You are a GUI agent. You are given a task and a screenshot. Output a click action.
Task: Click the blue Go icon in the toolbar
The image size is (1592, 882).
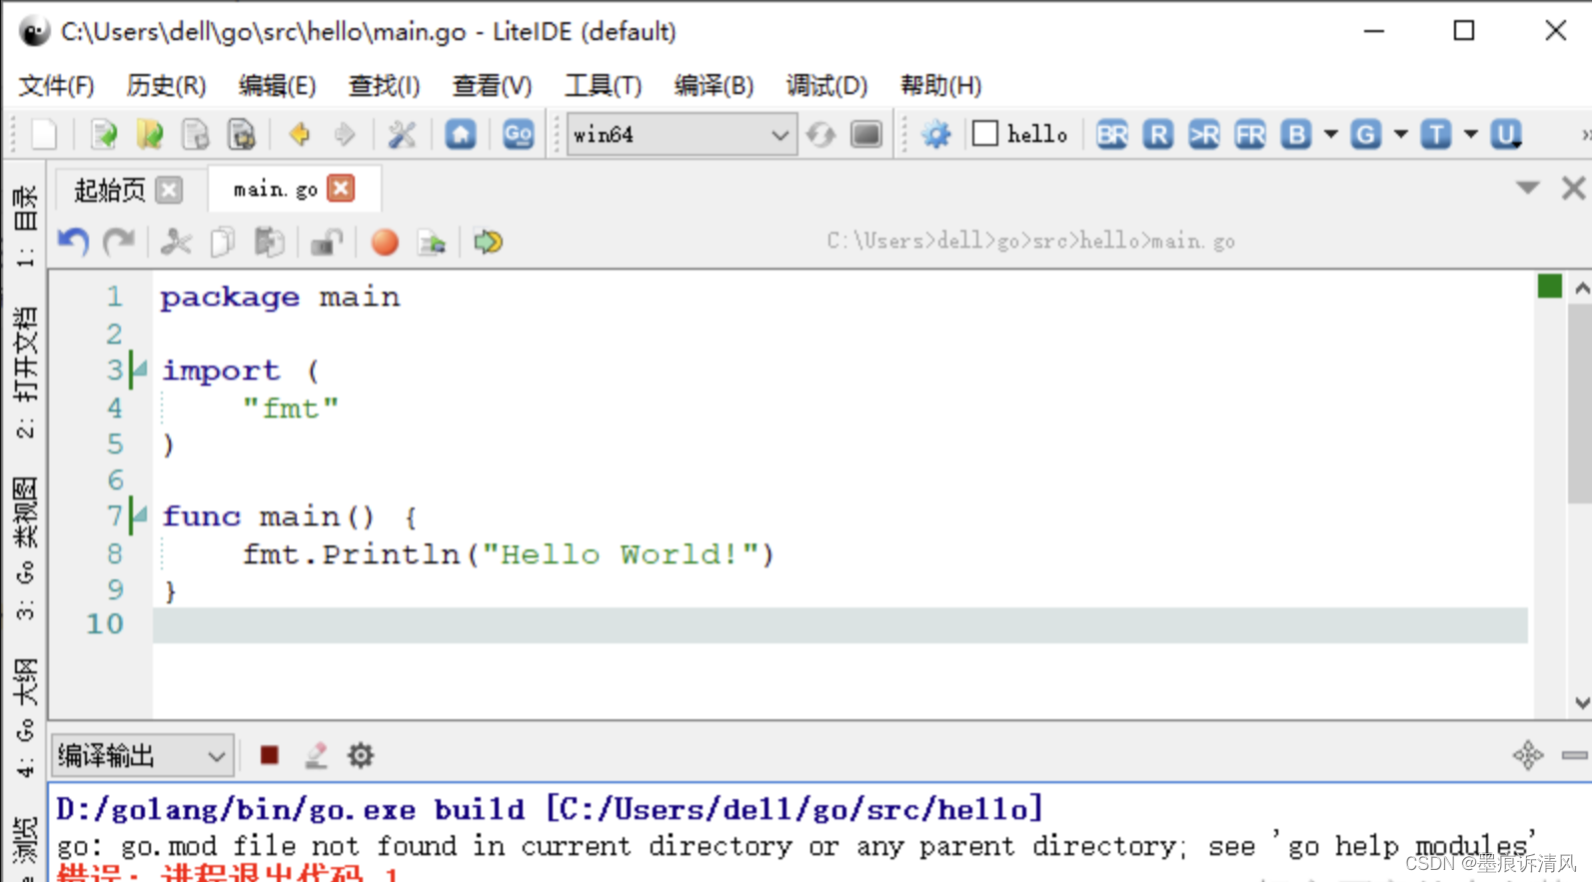coord(518,134)
